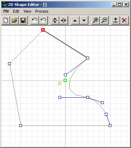Select the thick highlighted segment
Image resolution: width=131 pixels, height=148 pixels.
point(65,44)
